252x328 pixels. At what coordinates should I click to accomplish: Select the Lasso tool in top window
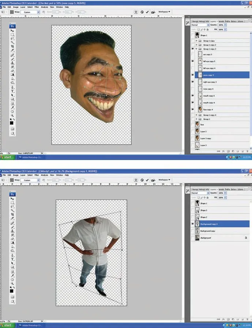point(12,38)
